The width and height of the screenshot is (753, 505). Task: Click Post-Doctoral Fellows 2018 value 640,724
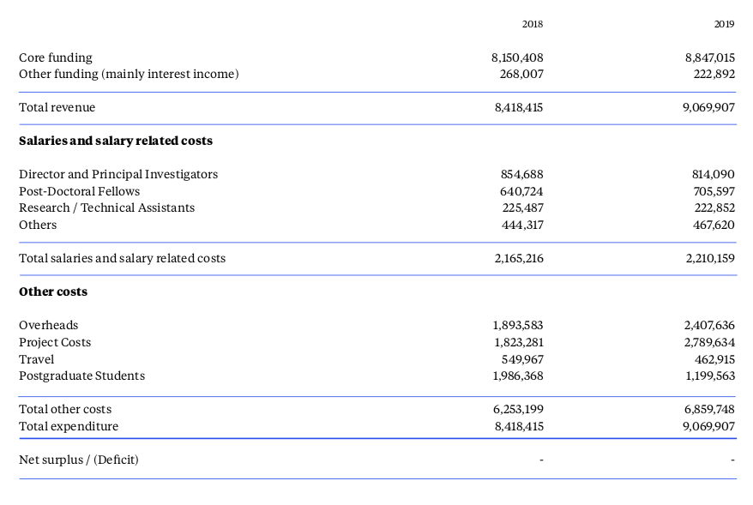521,191
